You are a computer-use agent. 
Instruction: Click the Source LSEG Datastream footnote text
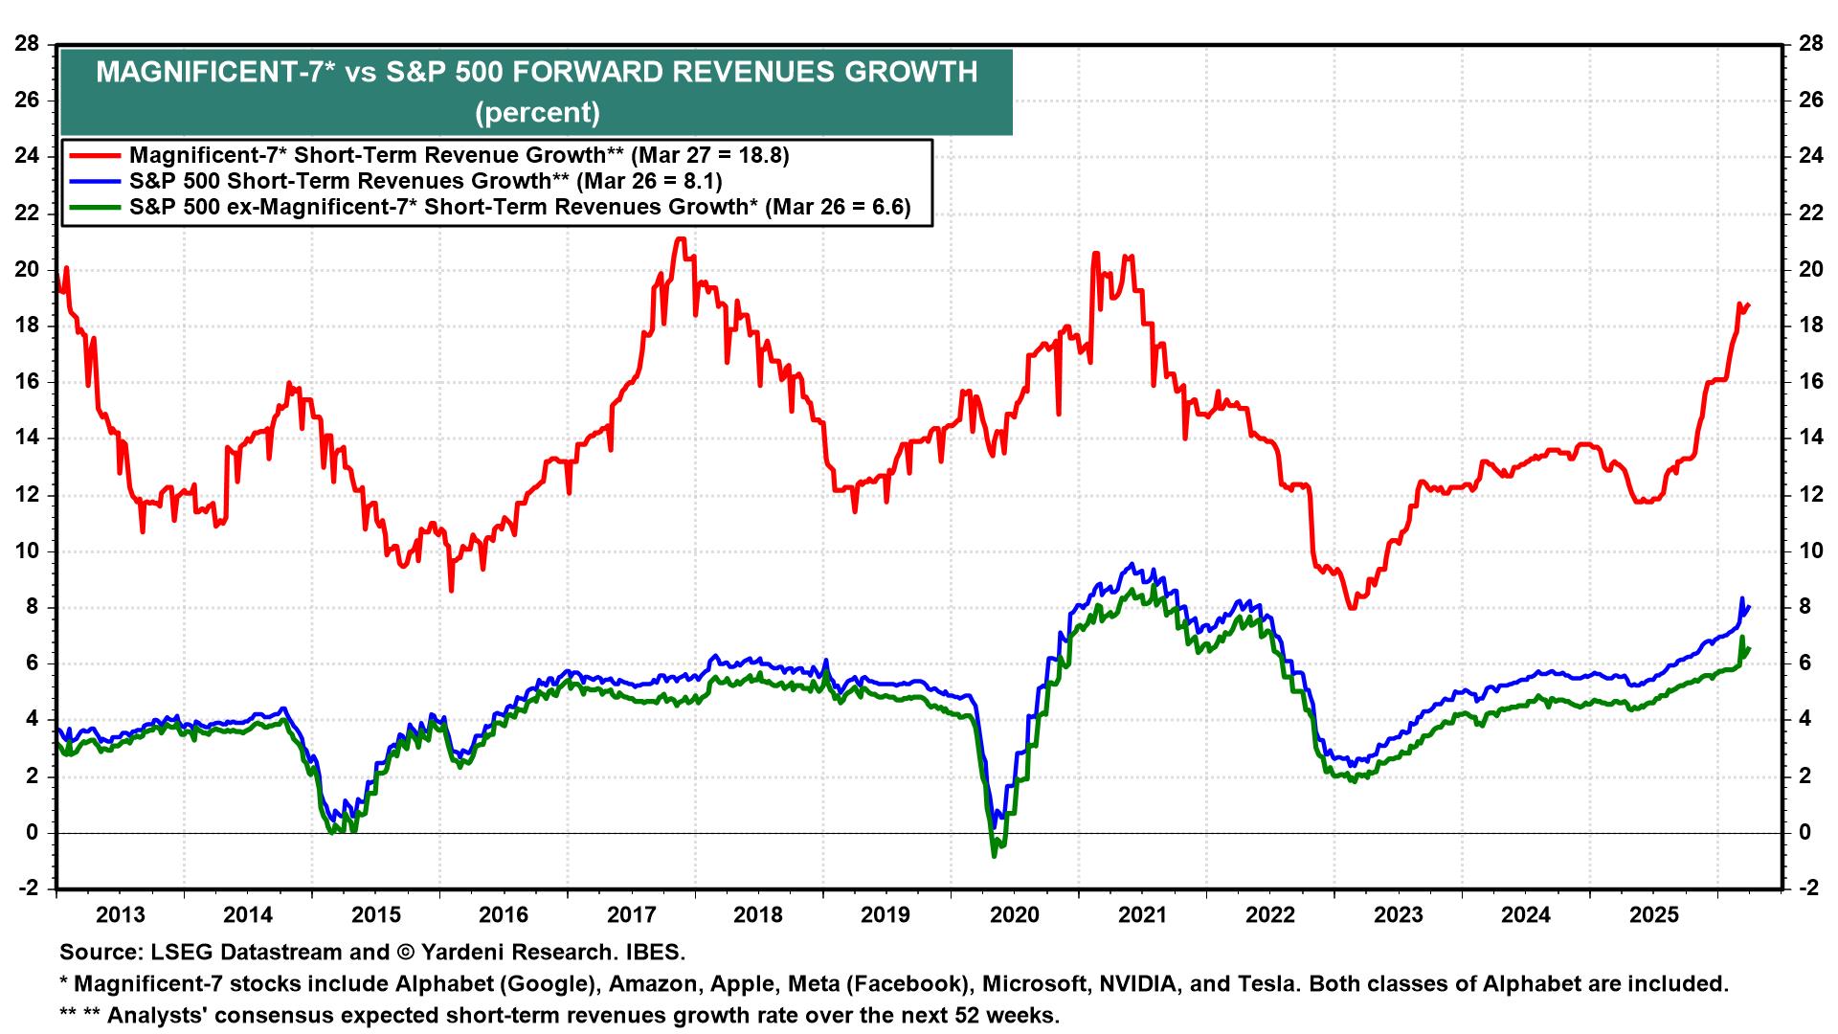(x=372, y=954)
